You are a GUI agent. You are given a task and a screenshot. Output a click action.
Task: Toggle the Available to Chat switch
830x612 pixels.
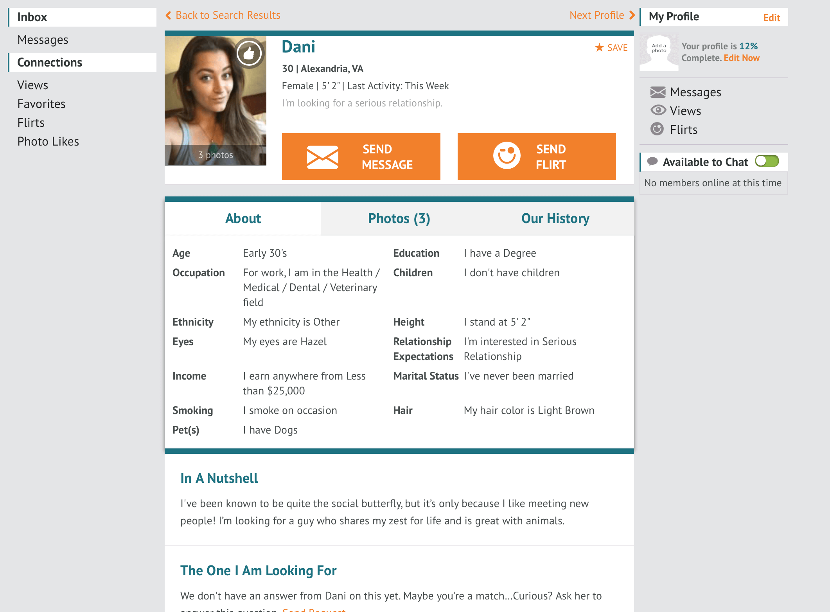coord(768,160)
